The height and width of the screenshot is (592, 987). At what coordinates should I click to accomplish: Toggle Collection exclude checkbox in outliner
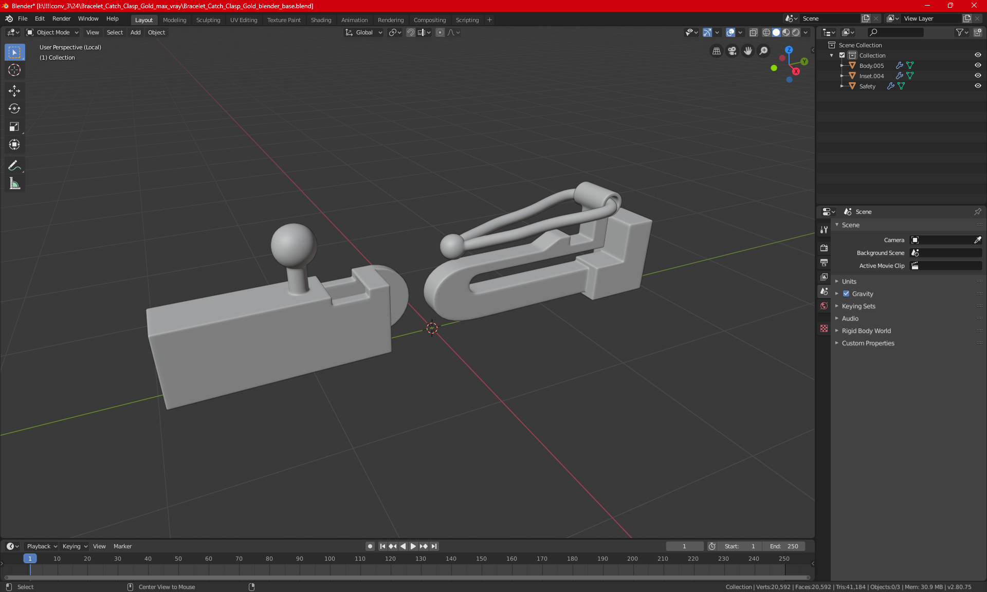[842, 55]
